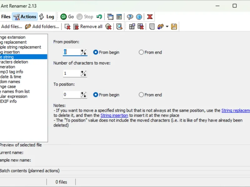Select 'Change extension' action
Viewport: 250px width, 187px height.
point(23,37)
